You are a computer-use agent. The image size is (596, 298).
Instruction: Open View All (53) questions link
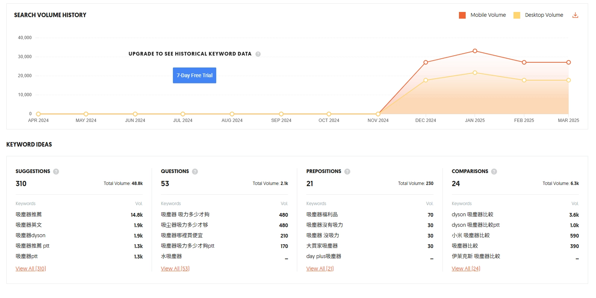tap(175, 269)
